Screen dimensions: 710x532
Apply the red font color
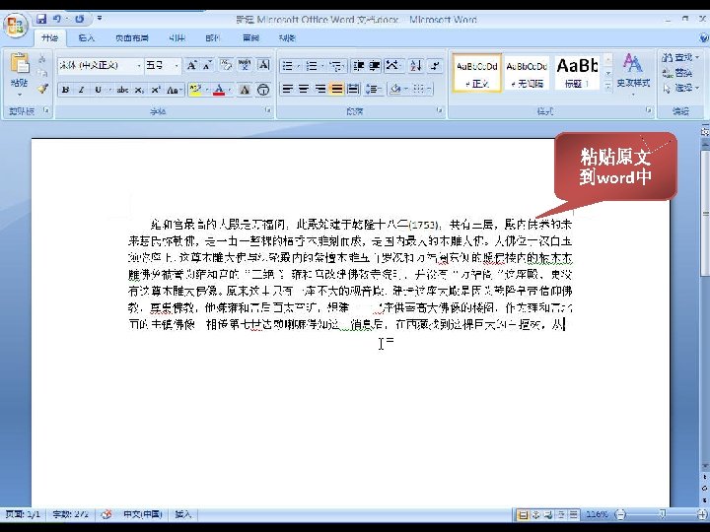(219, 90)
